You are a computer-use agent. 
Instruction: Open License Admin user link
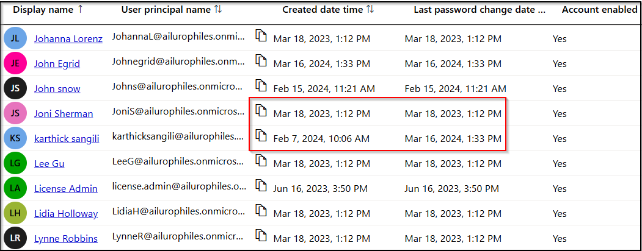(x=65, y=188)
